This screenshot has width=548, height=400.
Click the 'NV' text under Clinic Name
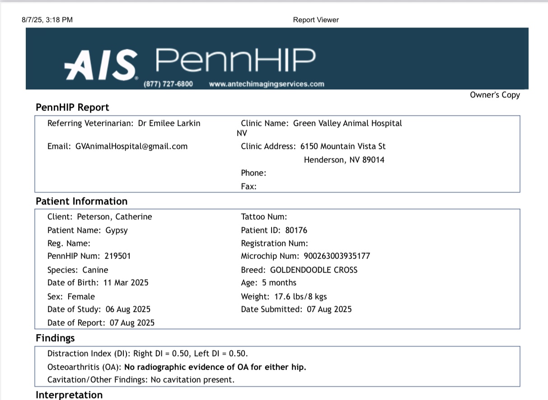pyautogui.click(x=242, y=133)
